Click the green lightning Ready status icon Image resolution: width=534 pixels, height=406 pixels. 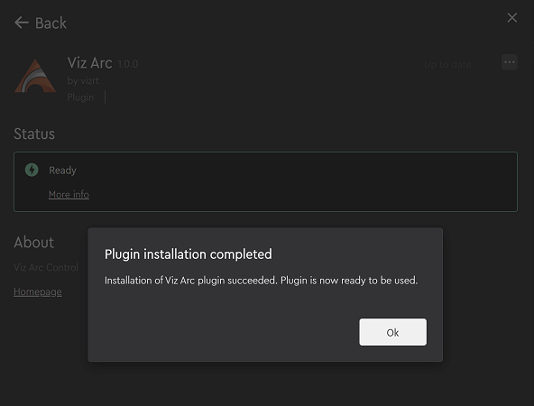[32, 170]
